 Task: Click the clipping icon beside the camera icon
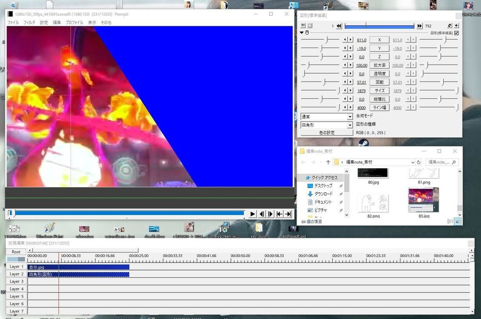point(310,26)
